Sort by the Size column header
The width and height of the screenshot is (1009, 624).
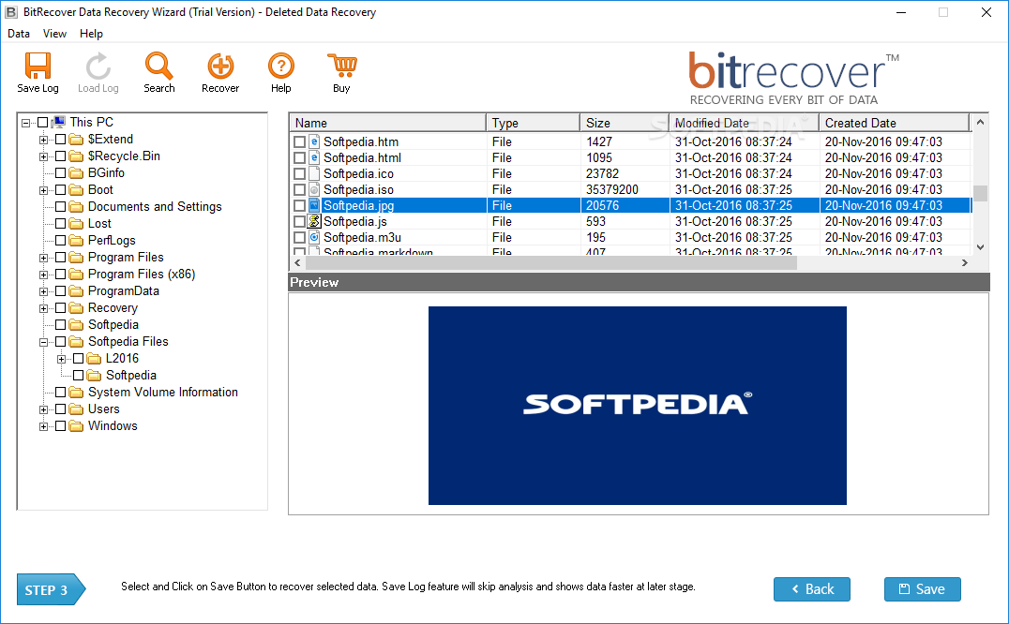625,123
